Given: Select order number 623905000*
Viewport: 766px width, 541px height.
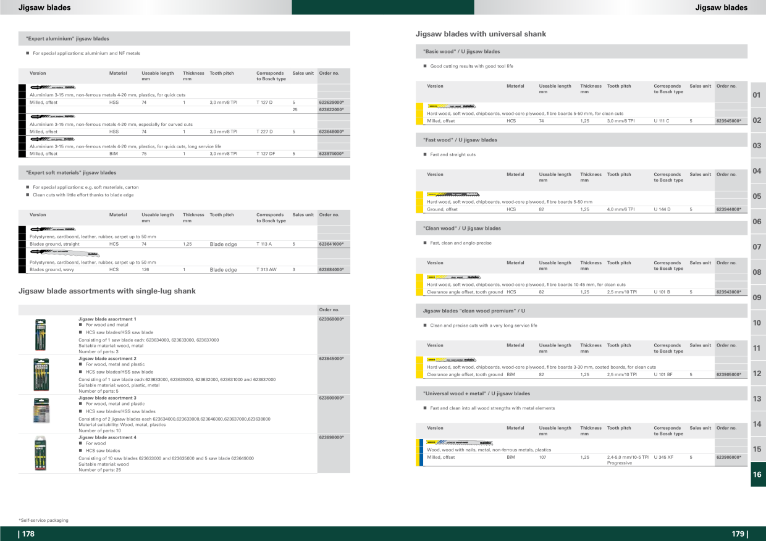Looking at the screenshot, I should click(728, 375).
